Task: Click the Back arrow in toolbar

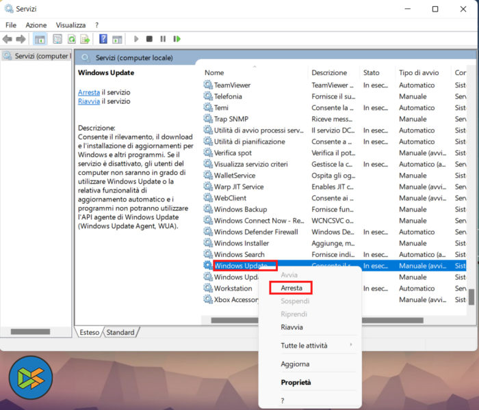Action: [8, 39]
